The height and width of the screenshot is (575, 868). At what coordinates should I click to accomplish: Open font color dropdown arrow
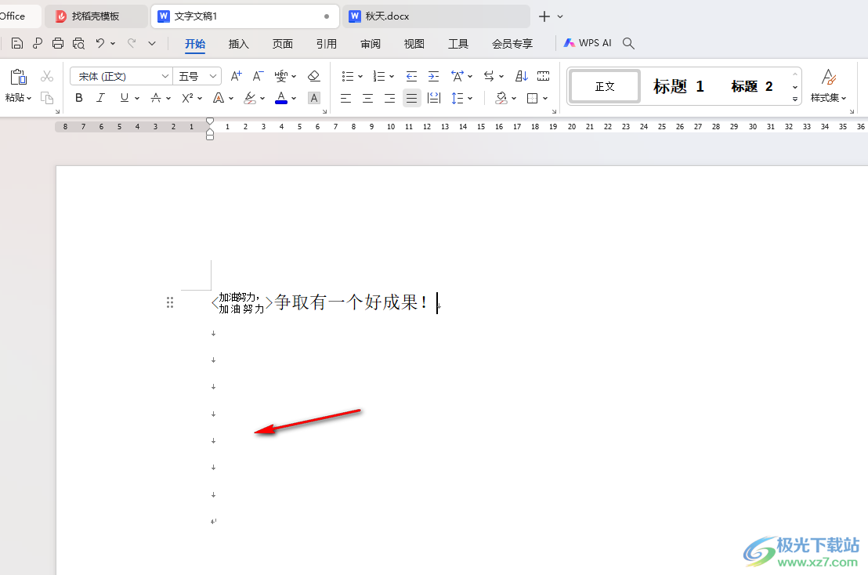(294, 99)
